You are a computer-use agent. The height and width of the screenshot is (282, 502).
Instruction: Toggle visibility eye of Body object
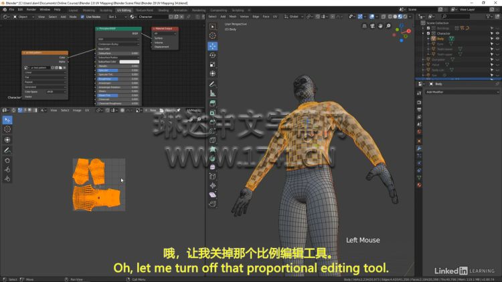coord(497,38)
